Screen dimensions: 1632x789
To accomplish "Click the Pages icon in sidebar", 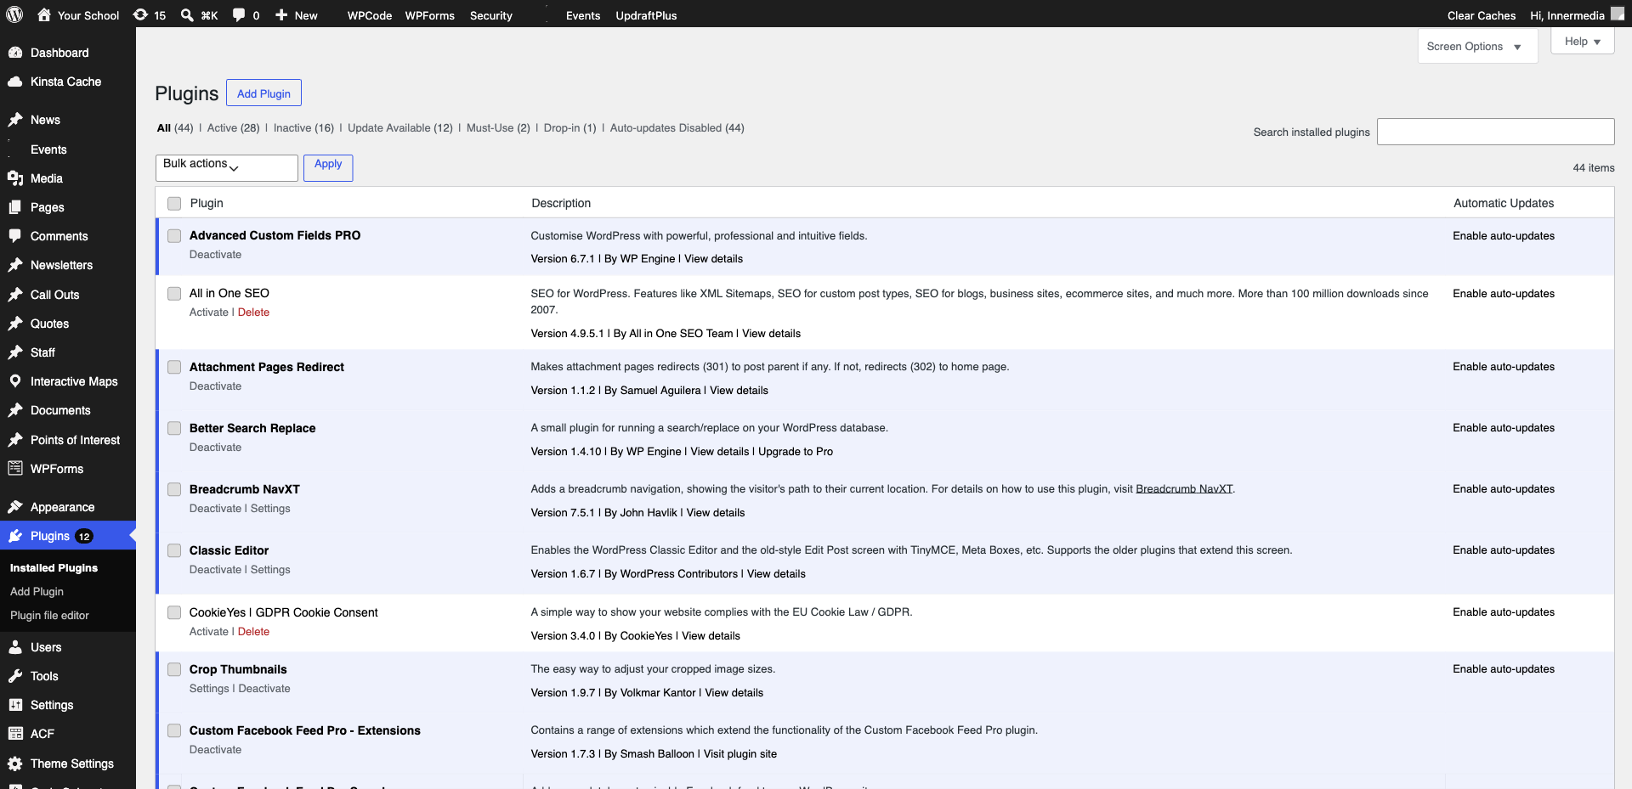I will click(15, 207).
